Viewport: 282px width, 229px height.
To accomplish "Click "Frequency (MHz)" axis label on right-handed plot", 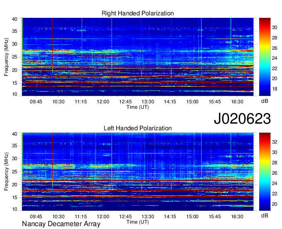I will [6, 57].
